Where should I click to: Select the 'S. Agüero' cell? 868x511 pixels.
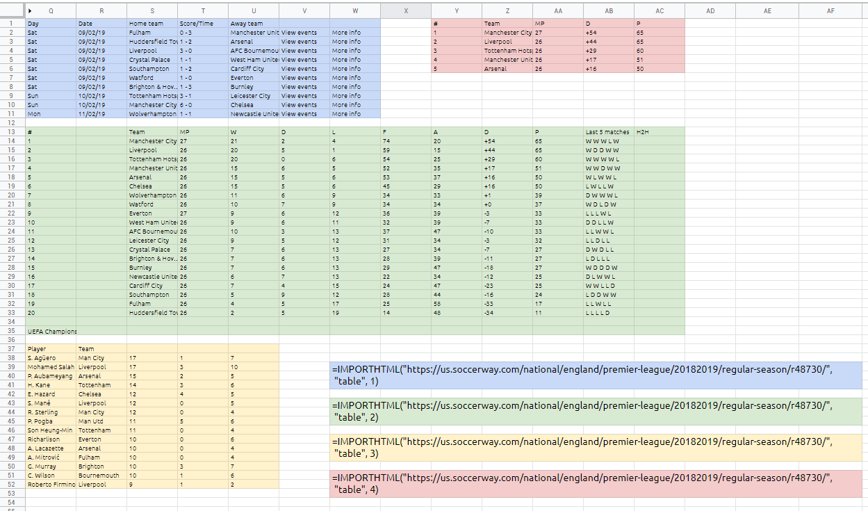51,357
